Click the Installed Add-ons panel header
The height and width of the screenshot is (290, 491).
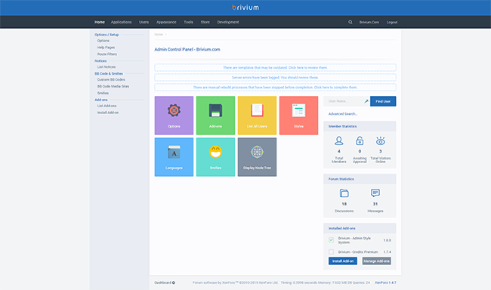coord(360,228)
